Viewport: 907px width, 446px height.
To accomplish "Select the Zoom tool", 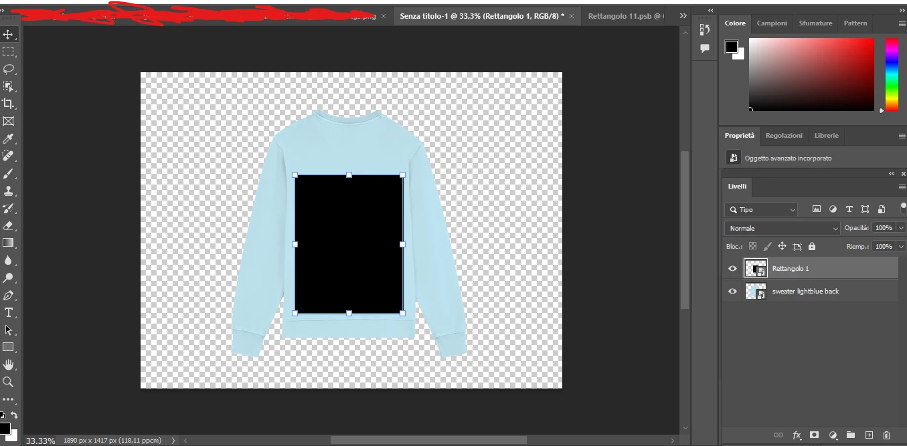I will (8, 382).
